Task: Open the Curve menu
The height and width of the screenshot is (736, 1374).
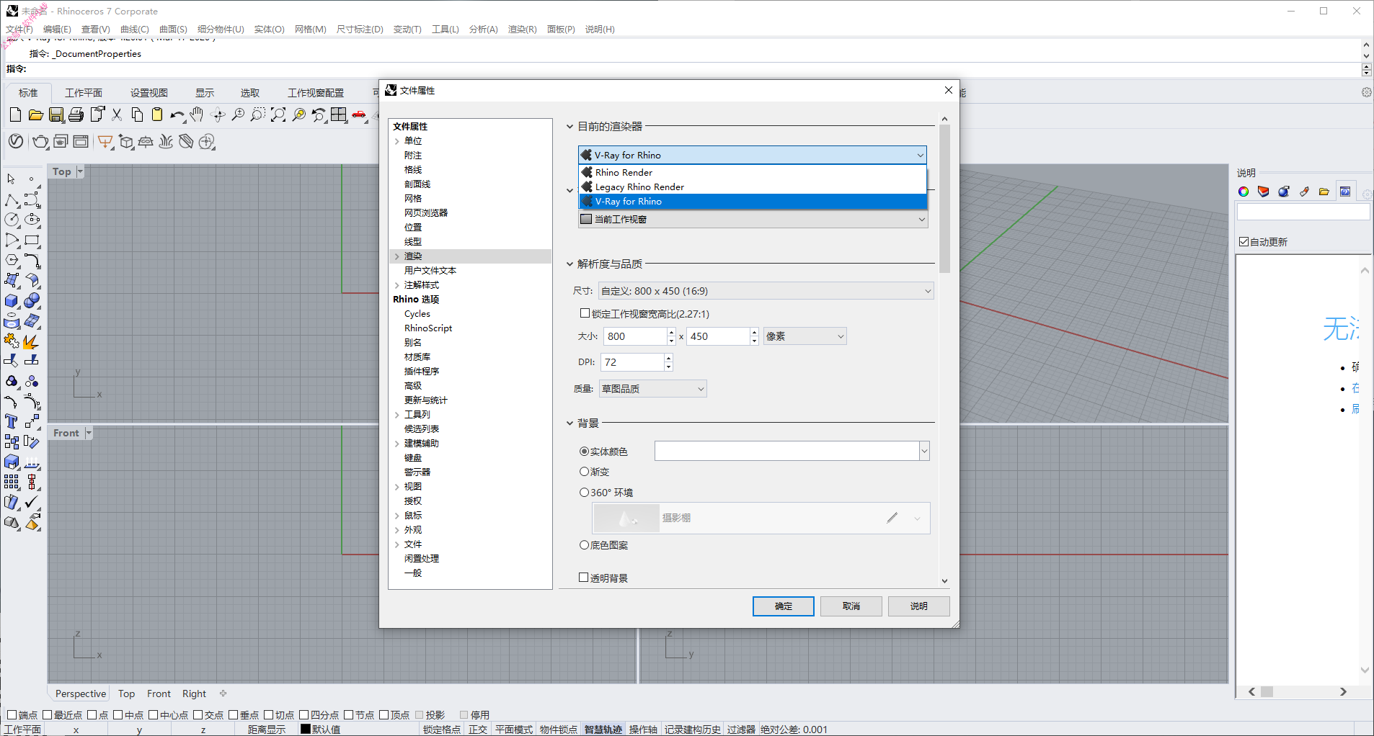Action: [x=135, y=30]
